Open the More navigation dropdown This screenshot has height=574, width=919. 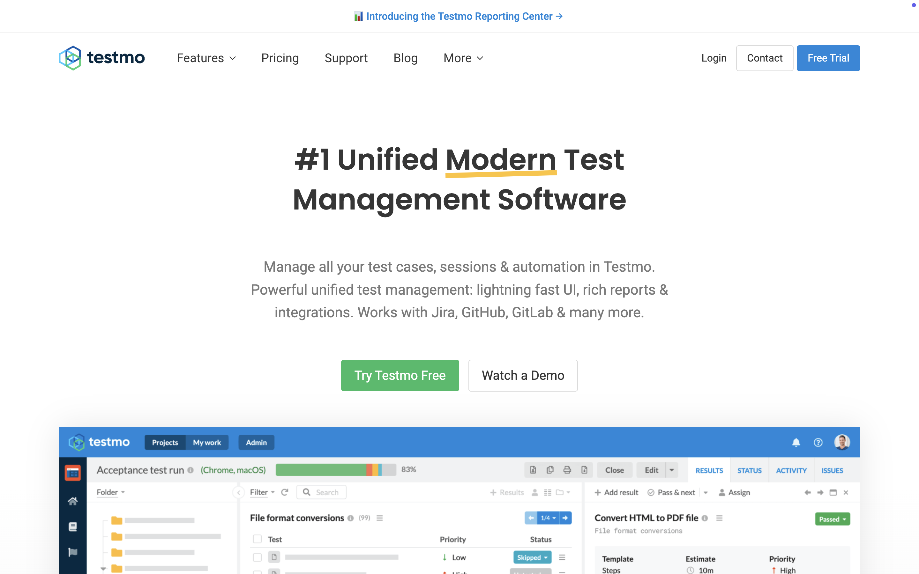click(x=463, y=58)
